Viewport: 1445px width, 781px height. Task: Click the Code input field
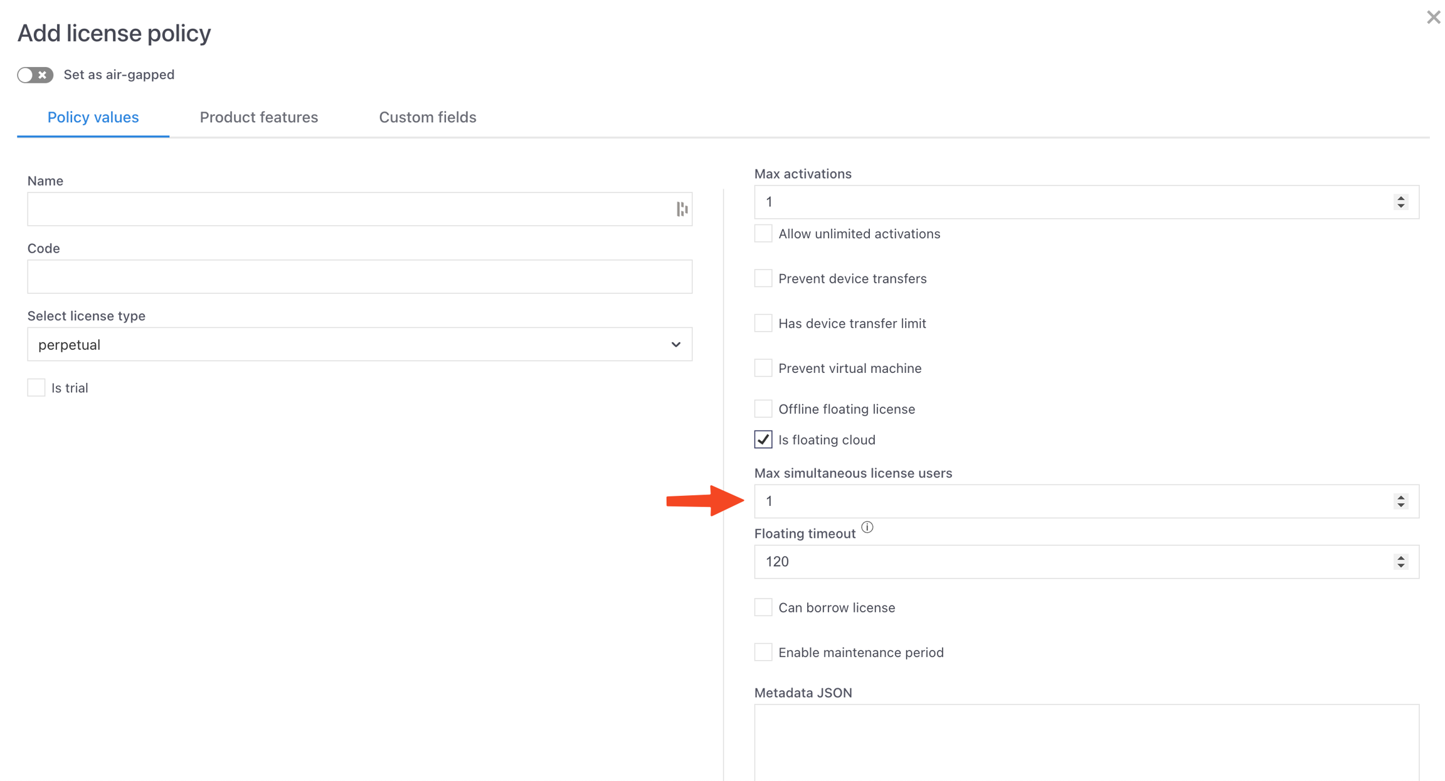tap(359, 277)
